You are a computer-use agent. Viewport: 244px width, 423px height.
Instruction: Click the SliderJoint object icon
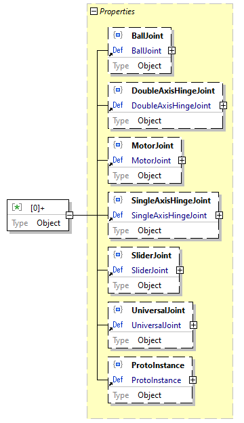(x=118, y=255)
